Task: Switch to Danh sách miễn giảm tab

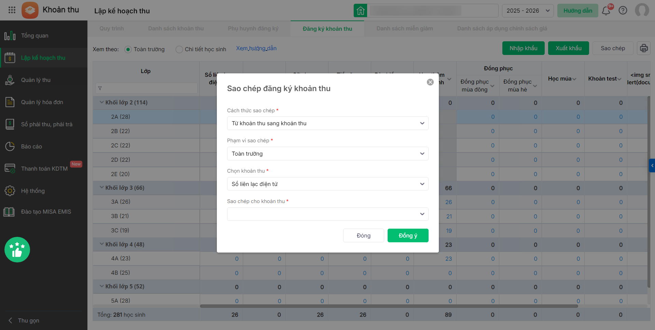Action: coord(404,29)
